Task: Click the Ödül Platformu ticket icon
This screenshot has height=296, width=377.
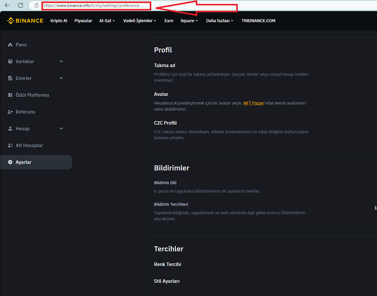Action: click(x=10, y=95)
